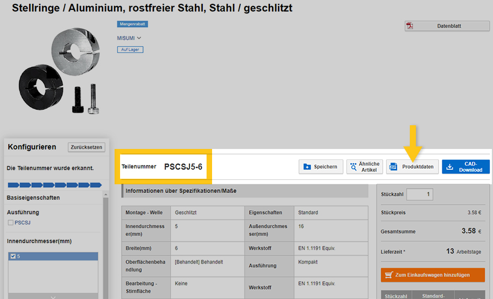This screenshot has width=493, height=299.
Task: Check the PSCSJ Ausführung checkbox
Action: [x=10, y=223]
